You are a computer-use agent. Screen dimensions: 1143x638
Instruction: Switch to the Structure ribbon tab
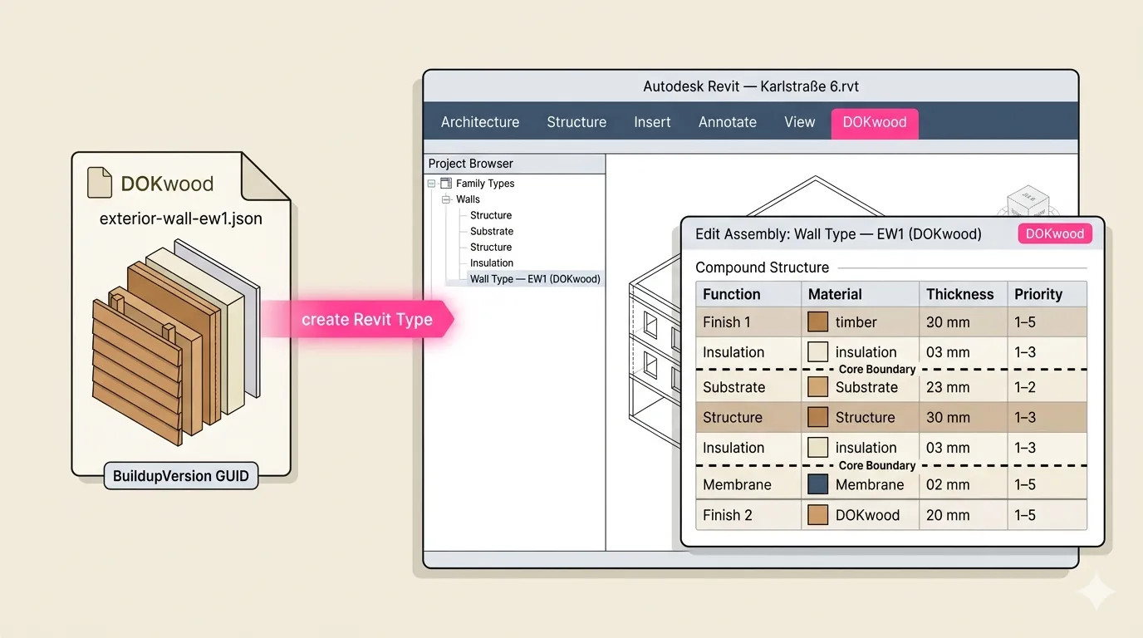(576, 122)
